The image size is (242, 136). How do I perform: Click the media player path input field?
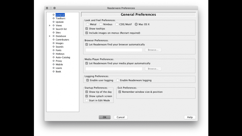click(114, 69)
